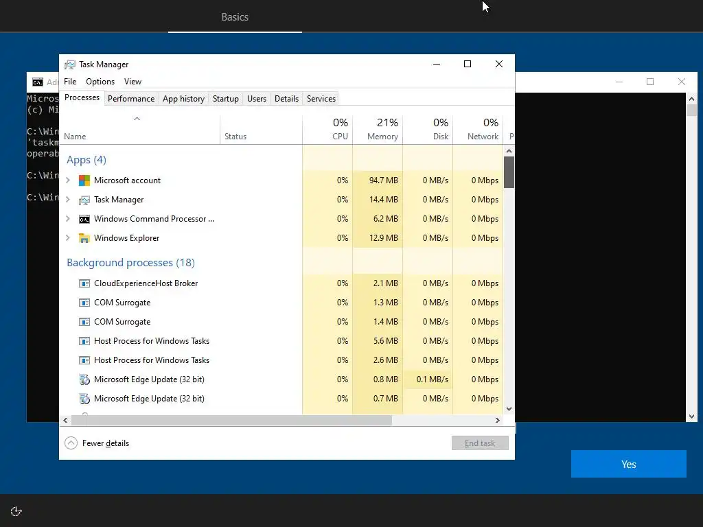
Task: Click the Microsoft account app icon
Action: pos(84,180)
